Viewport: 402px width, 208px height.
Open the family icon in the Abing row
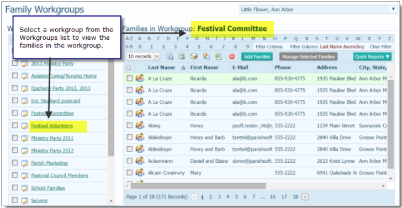pyautogui.click(x=140, y=126)
